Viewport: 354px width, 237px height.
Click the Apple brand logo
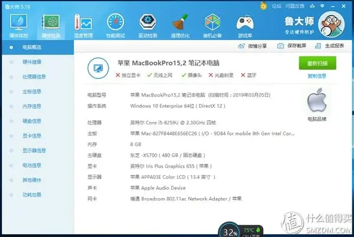(317, 100)
